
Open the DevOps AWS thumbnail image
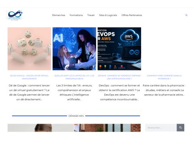[x=119, y=49]
